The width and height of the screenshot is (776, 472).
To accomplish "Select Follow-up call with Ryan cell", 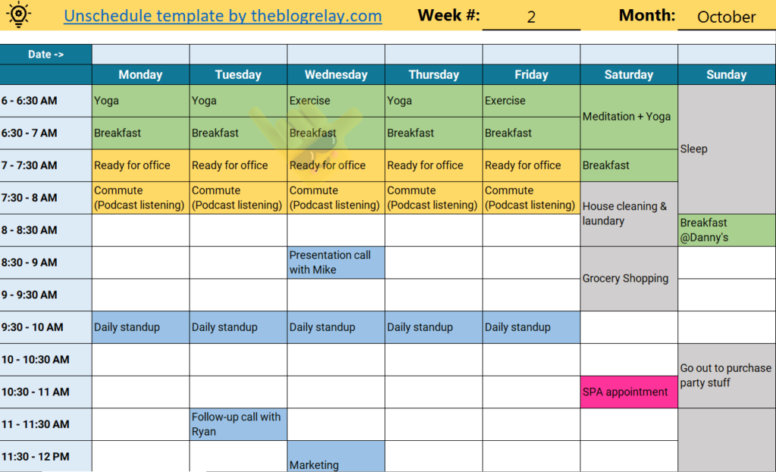I will pos(238,424).
